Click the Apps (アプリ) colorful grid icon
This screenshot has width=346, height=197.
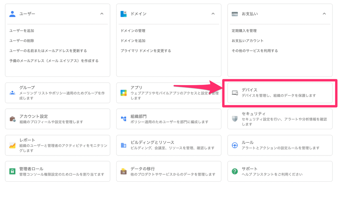123,93
